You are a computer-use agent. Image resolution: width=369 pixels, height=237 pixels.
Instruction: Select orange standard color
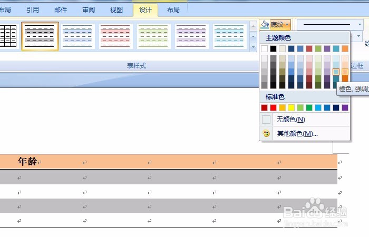pyautogui.click(x=282, y=107)
